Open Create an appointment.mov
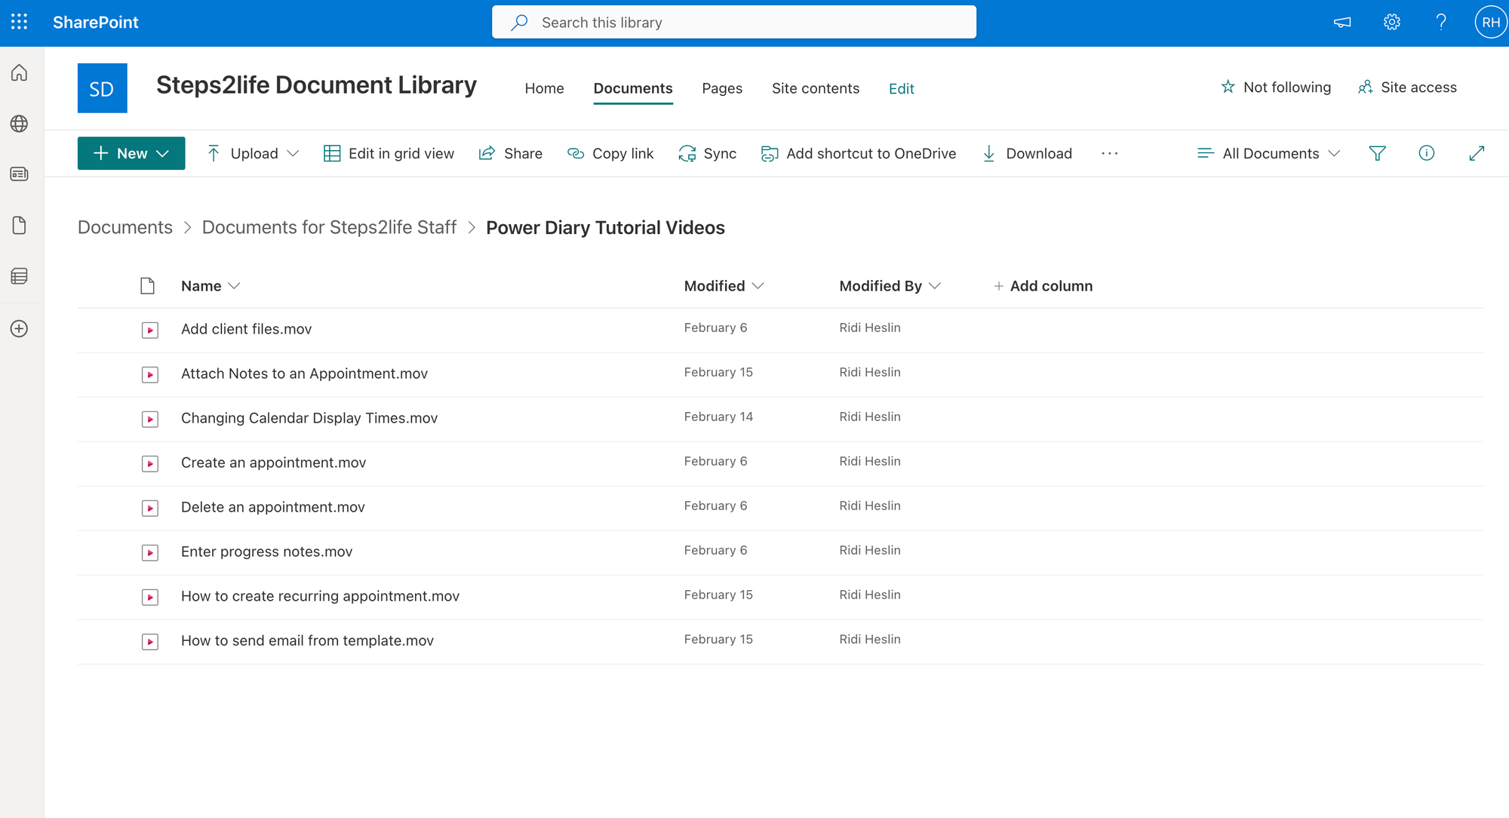The width and height of the screenshot is (1509, 818). click(x=273, y=463)
